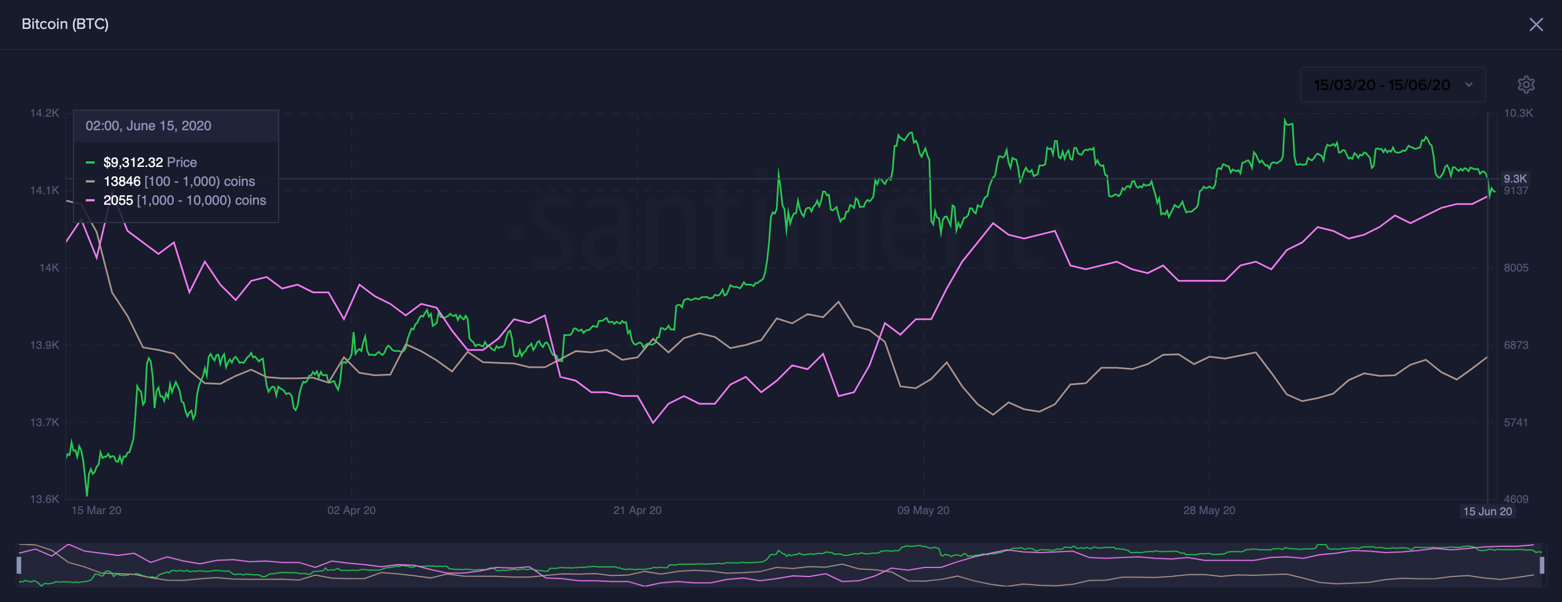Viewport: 1562px width, 602px height.
Task: Click the 28 May 20 axis label
Action: click(1209, 510)
